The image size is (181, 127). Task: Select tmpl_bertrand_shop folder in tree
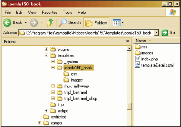[81, 99]
